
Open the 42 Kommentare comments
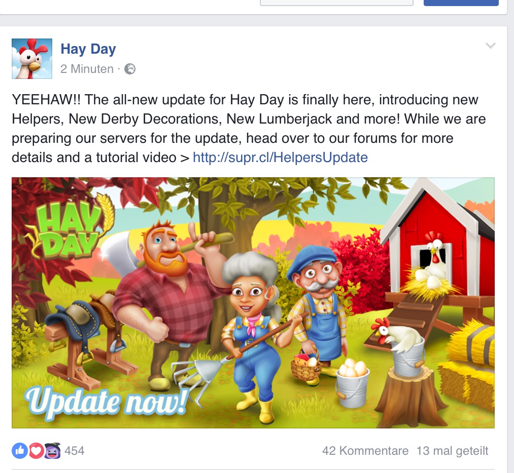[x=365, y=451]
